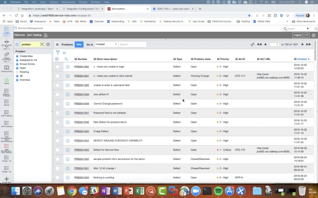Open the Stories sidebar icon

[x=6, y=102]
